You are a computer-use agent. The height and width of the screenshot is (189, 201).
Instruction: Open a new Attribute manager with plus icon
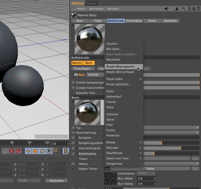(x=198, y=9)
